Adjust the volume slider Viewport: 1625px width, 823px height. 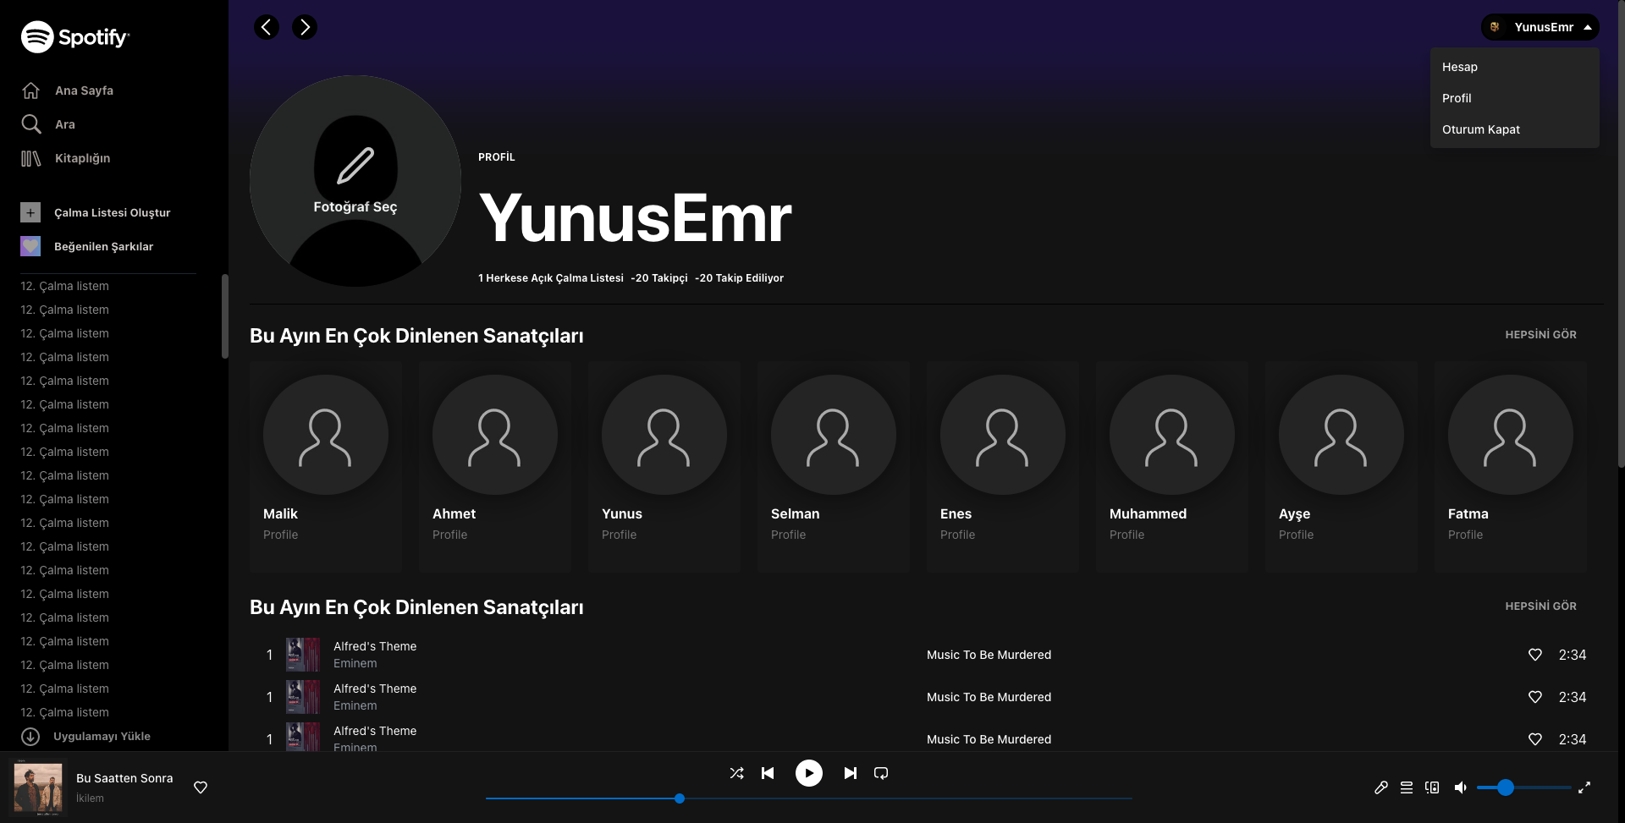(x=1524, y=787)
